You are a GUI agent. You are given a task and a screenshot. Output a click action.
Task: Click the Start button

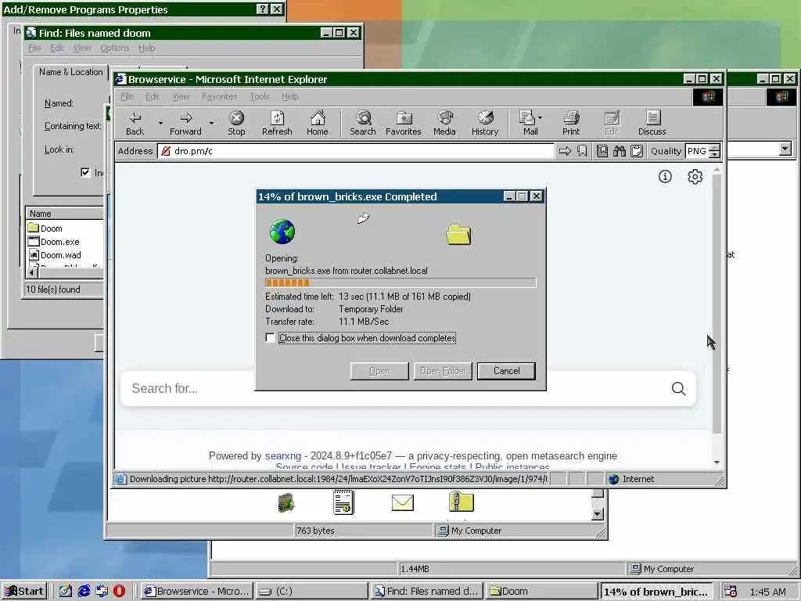point(24,592)
